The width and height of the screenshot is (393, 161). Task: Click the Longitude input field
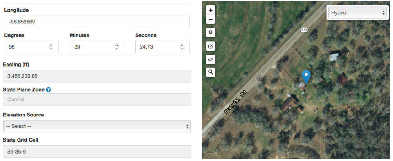(x=96, y=22)
